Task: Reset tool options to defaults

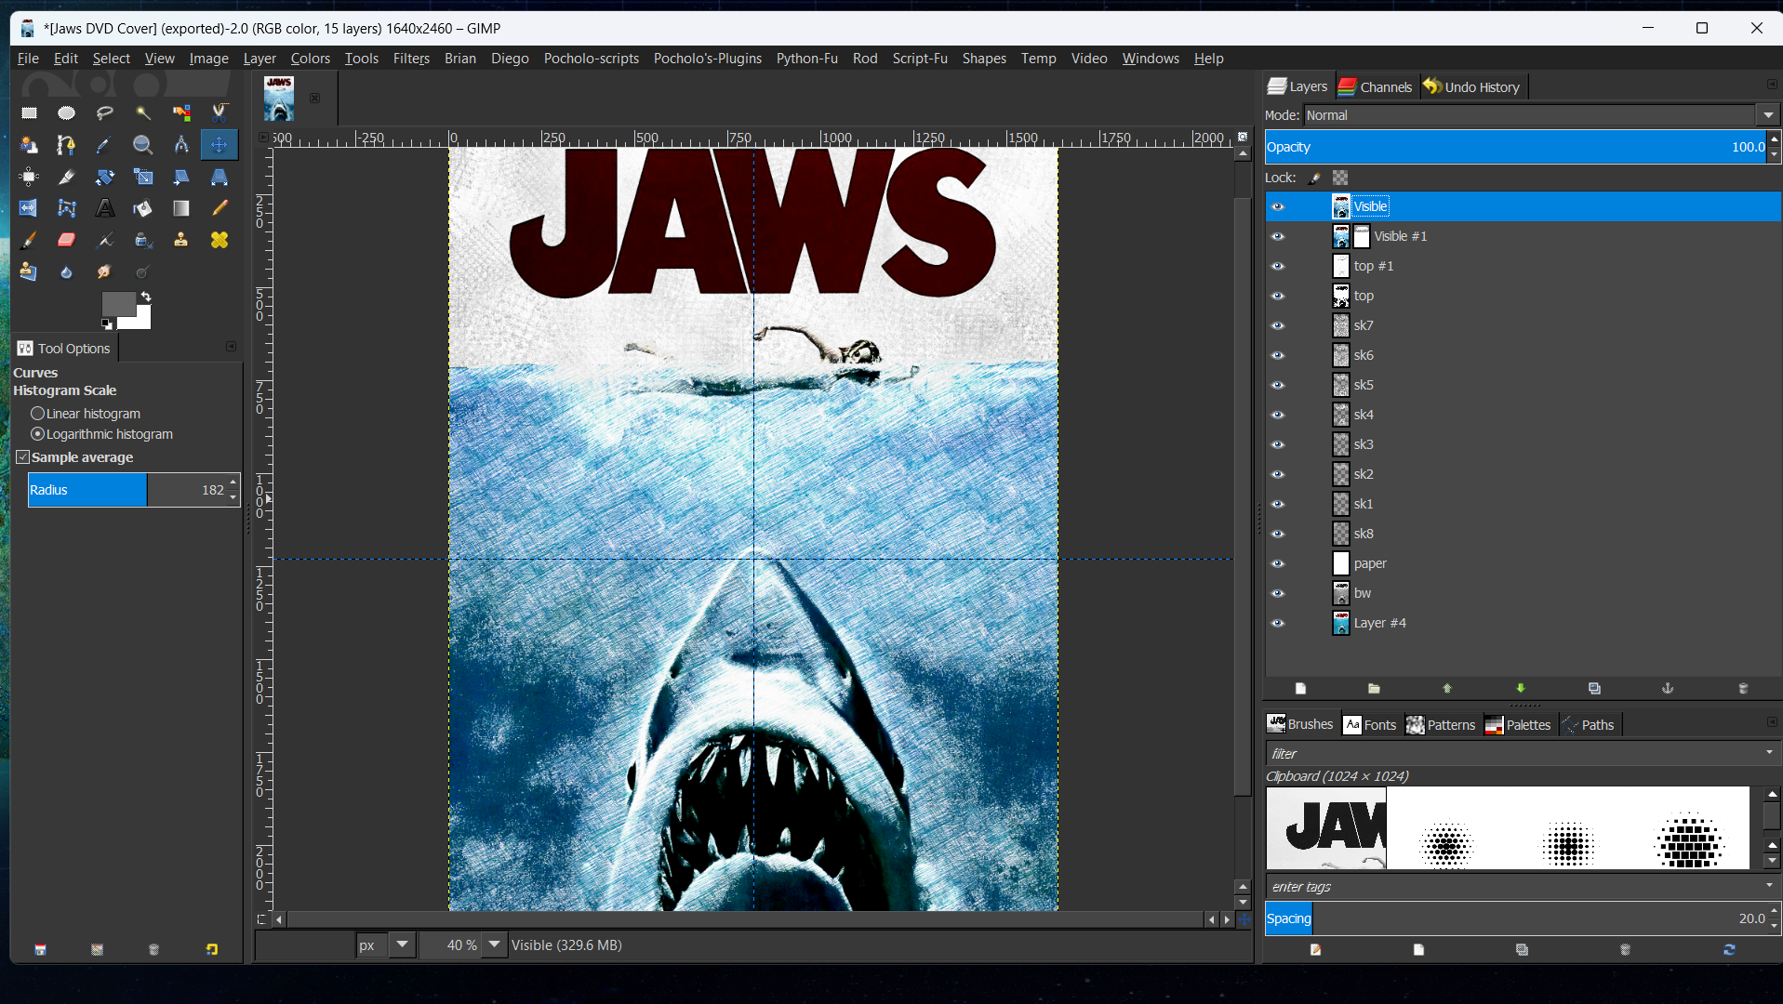Action: point(211,949)
